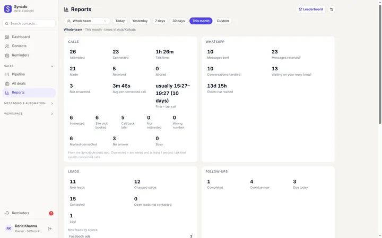Click the 21 Made value
382x238 pixels.
pos(73,69)
